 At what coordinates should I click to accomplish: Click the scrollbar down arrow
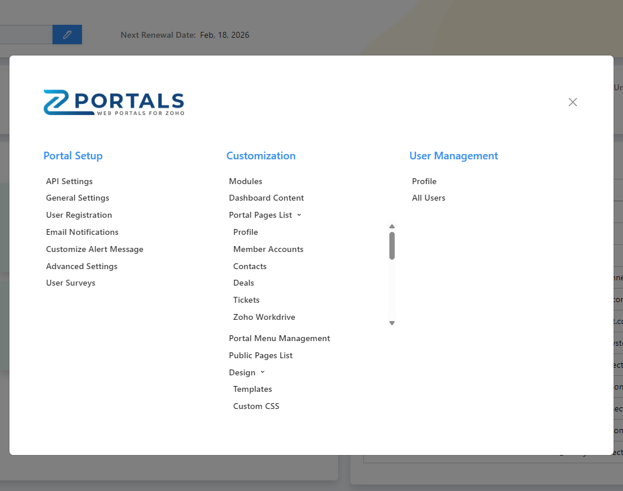pyautogui.click(x=392, y=323)
